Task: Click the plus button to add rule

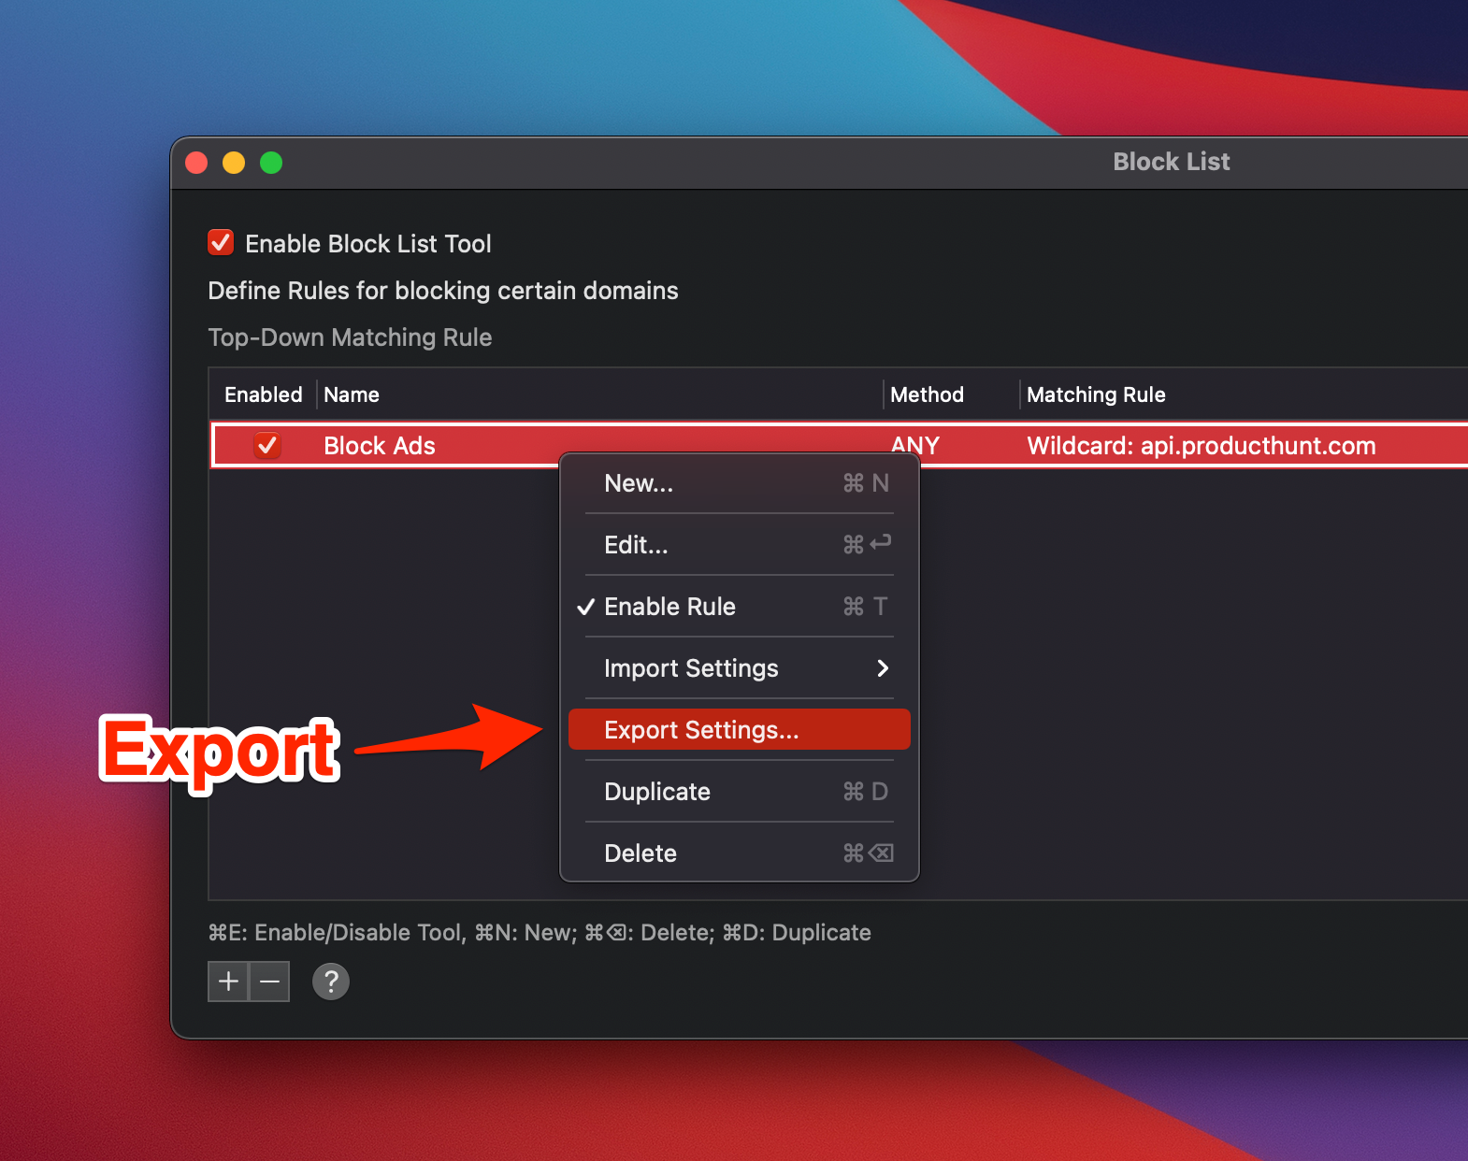Action: pyautogui.click(x=228, y=982)
